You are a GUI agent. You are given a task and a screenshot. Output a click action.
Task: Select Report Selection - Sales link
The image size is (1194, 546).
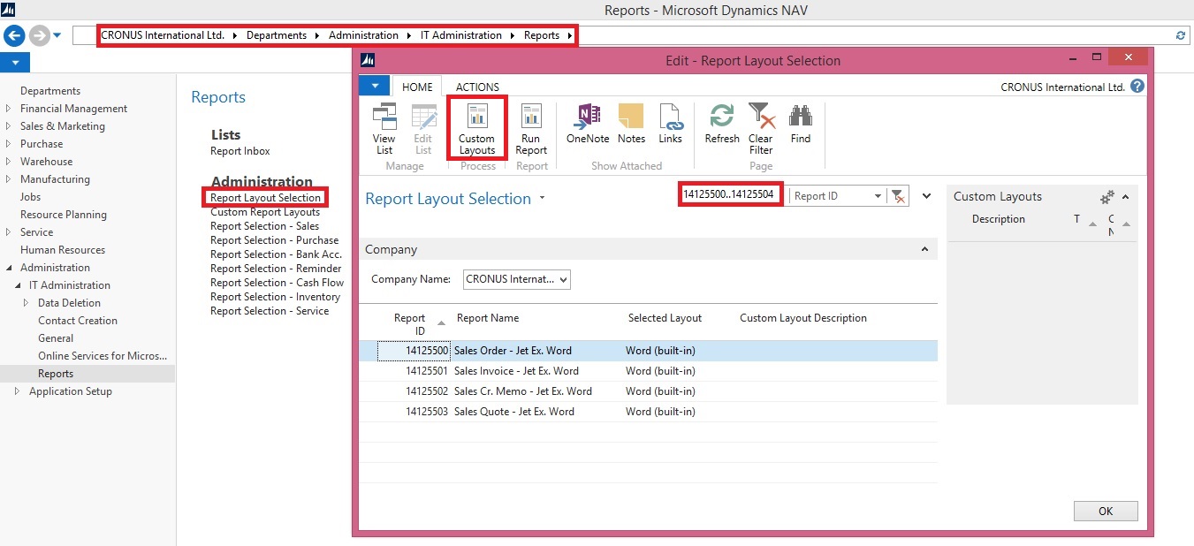point(265,226)
